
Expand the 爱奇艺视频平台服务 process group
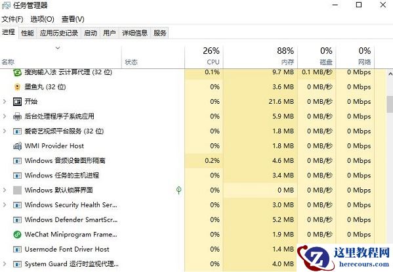(x=5, y=131)
